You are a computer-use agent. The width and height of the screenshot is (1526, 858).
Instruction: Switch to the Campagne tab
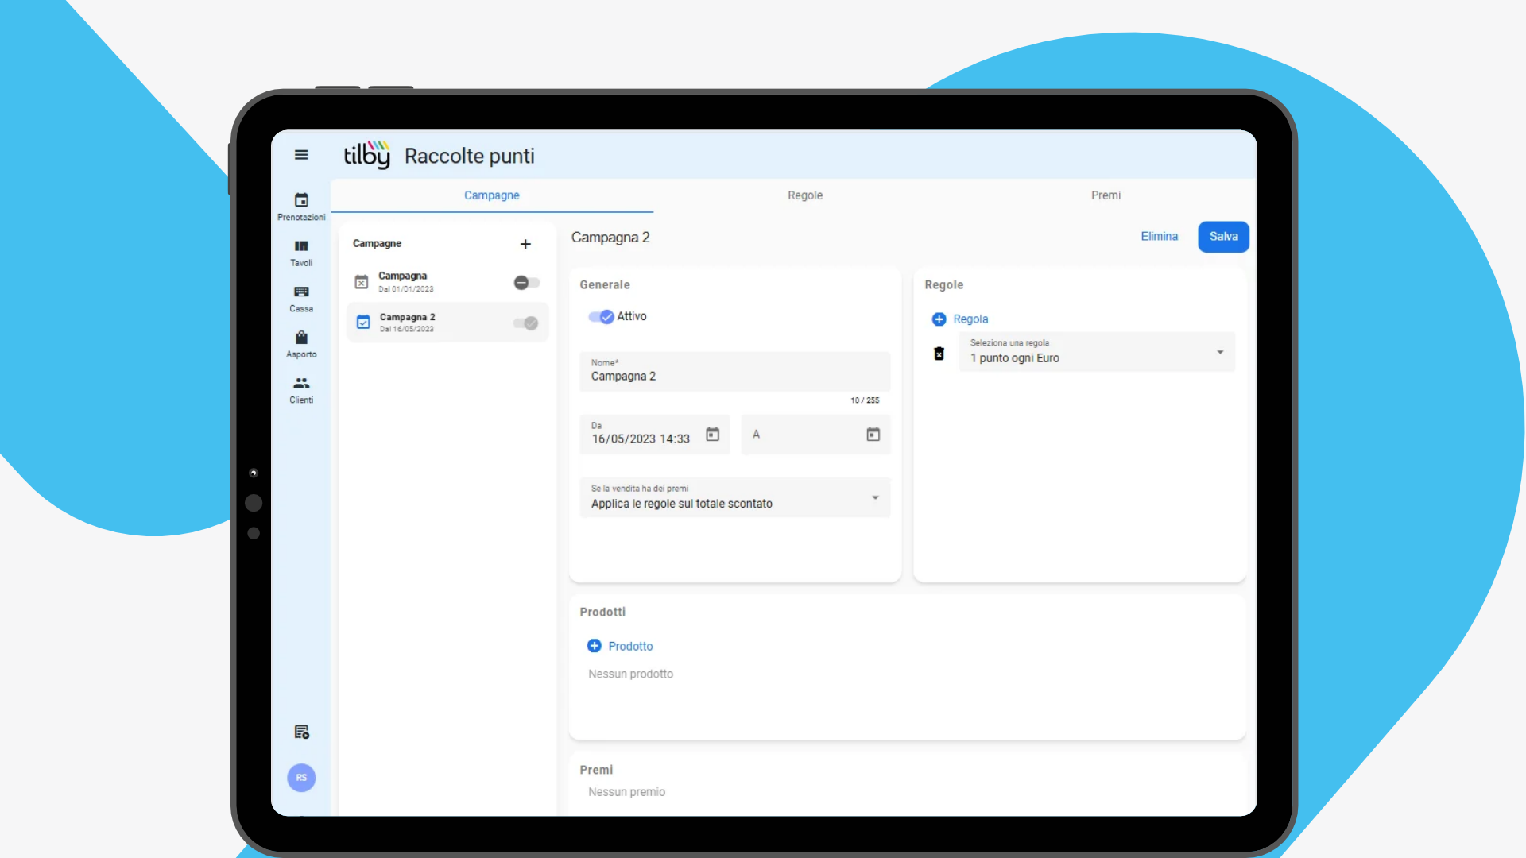tap(492, 195)
